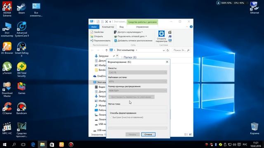Launch Advanced SystemCare 9 shortcut
The width and height of the screenshot is (264, 148).
pyautogui.click(x=22, y=29)
